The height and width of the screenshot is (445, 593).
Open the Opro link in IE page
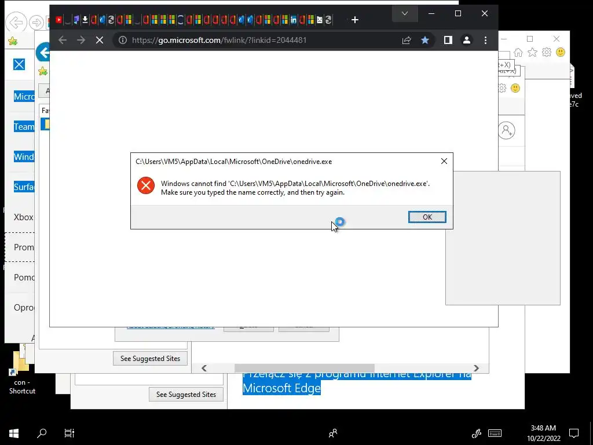coord(24,307)
